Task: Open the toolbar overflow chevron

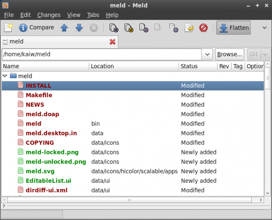Action: point(264,28)
